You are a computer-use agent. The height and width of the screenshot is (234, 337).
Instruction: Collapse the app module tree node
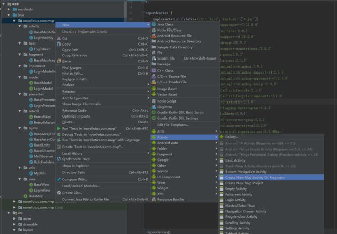[3, 4]
